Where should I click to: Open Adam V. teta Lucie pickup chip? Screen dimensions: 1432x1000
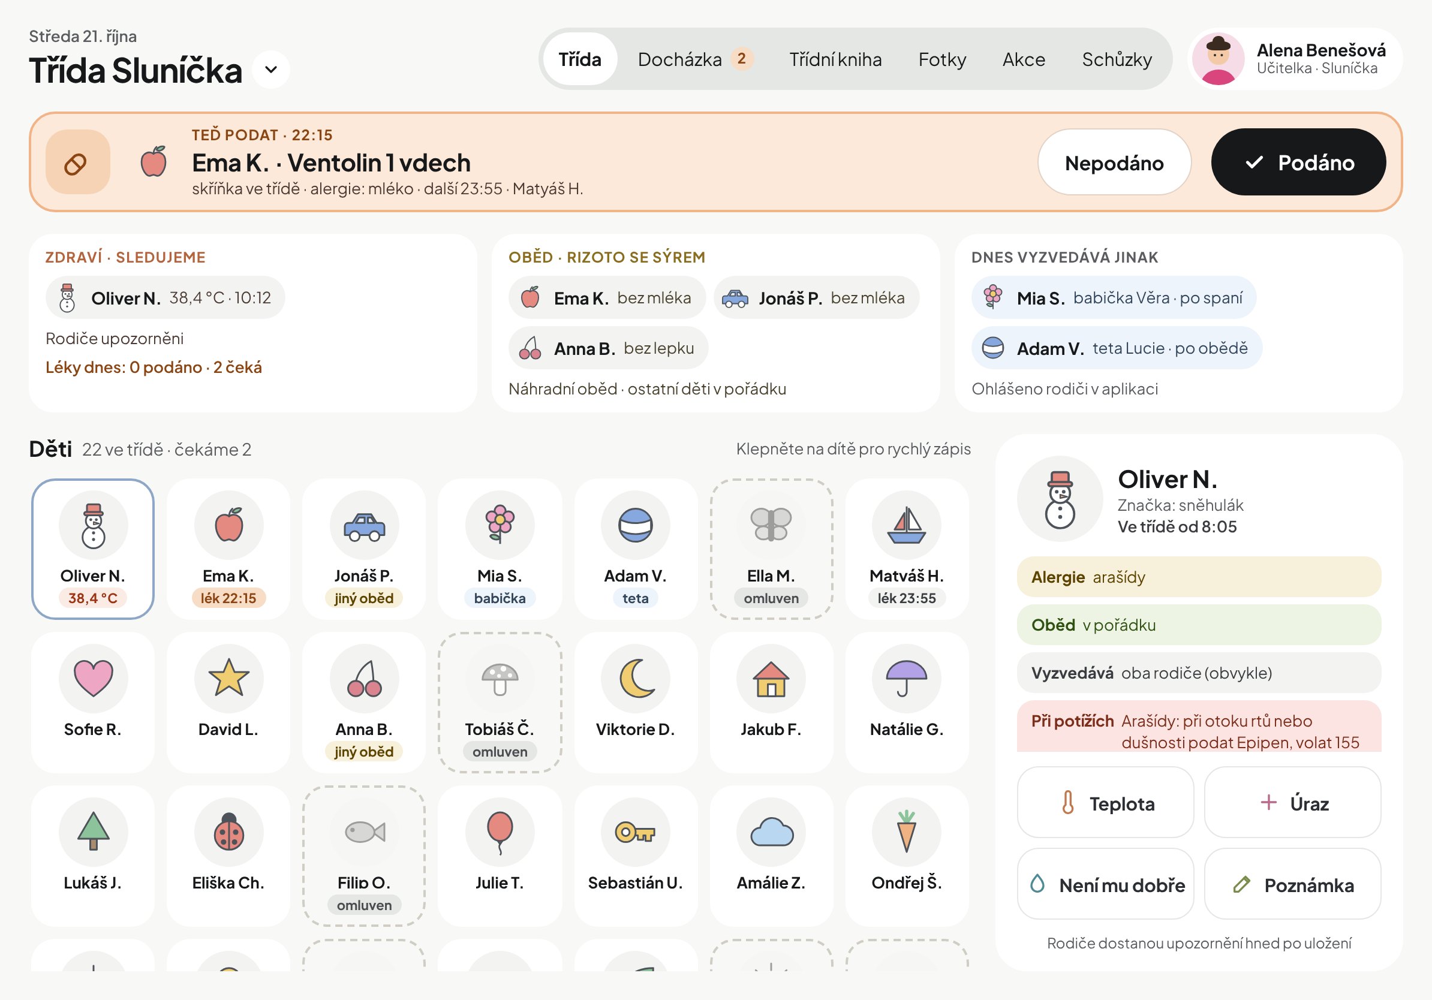(1117, 348)
